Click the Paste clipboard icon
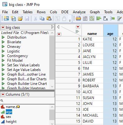The width and height of the screenshot is (123, 125). point(49,19)
